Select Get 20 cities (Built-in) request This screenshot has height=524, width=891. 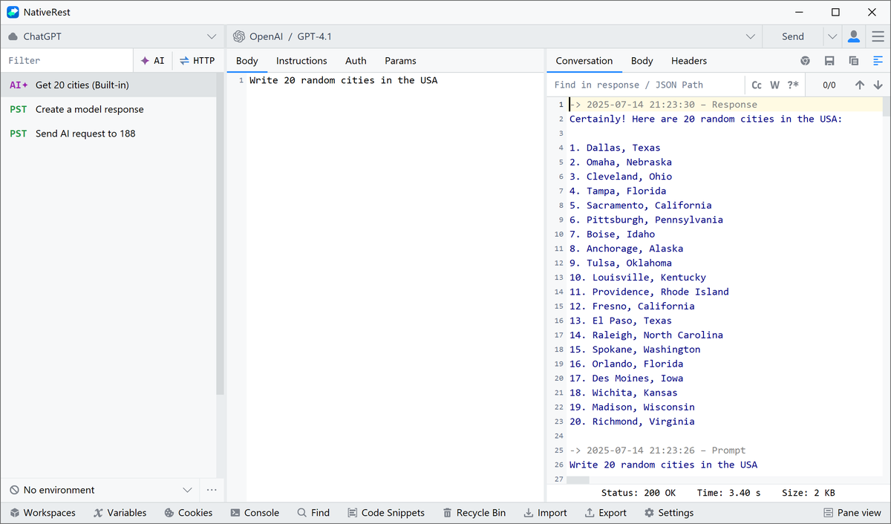[x=108, y=85]
